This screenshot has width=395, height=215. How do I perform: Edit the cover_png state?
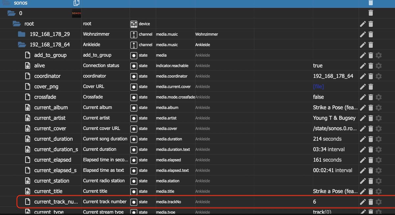(363, 87)
